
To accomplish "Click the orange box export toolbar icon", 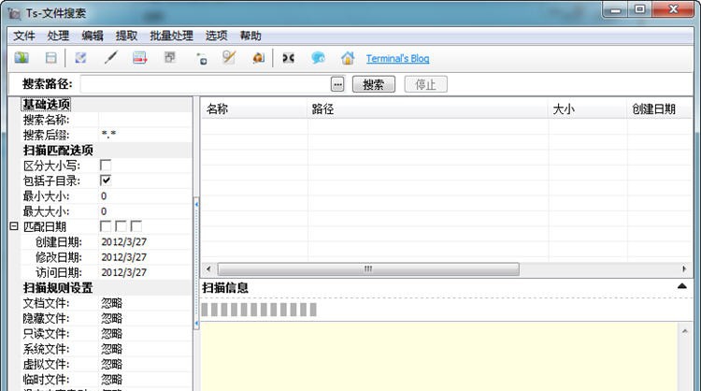I will point(258,58).
